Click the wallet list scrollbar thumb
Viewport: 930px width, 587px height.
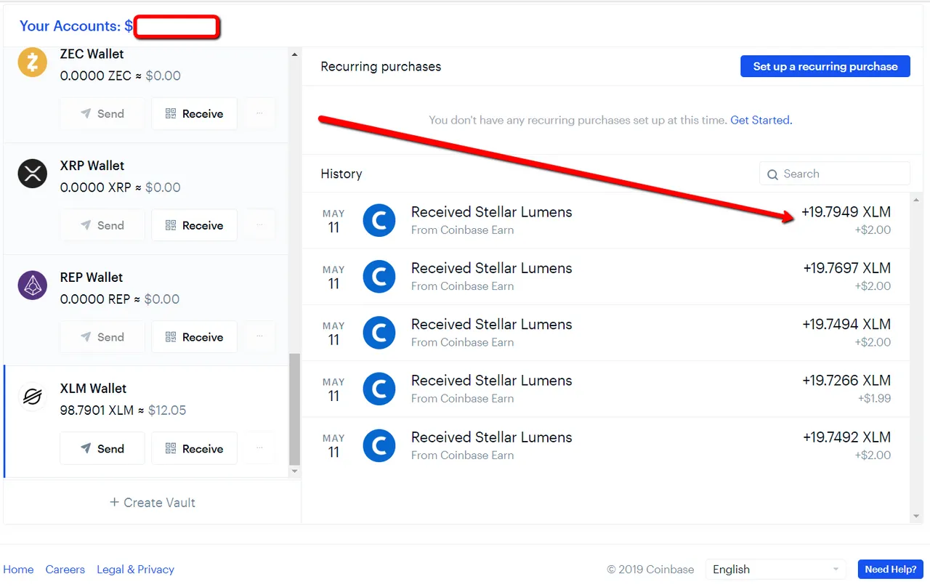[x=294, y=409]
